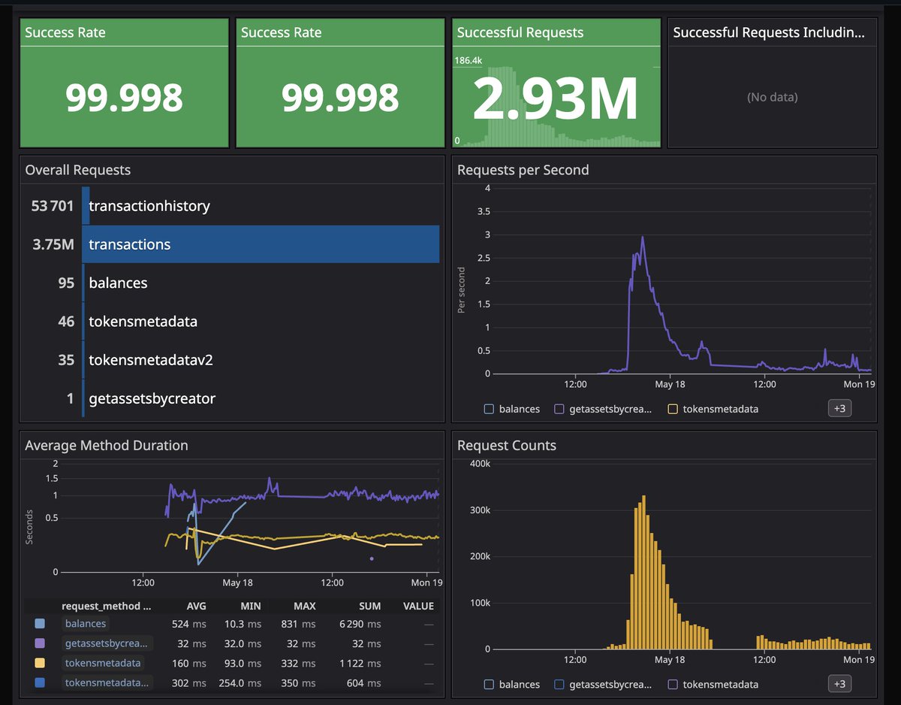Click the 53 701 count value
901x705 pixels.
[x=53, y=206]
